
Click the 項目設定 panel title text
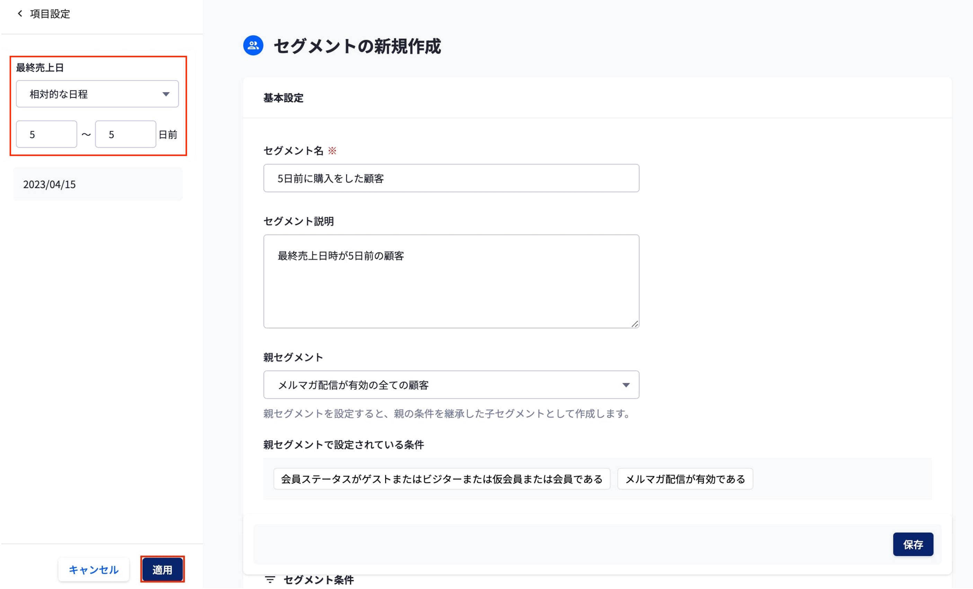click(50, 14)
